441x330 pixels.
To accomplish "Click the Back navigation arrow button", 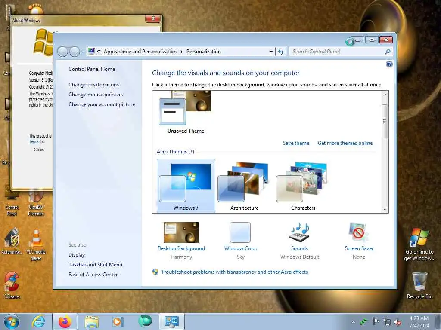I will [x=62, y=52].
